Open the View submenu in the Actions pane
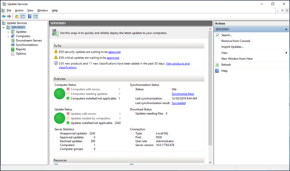Screen dimensions: 290x171 224,52
